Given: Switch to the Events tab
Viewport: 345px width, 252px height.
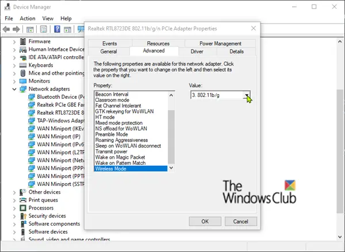Looking at the screenshot, I should [x=110, y=44].
